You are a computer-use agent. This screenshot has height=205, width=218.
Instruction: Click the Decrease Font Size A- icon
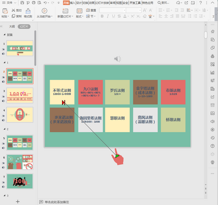150,10
